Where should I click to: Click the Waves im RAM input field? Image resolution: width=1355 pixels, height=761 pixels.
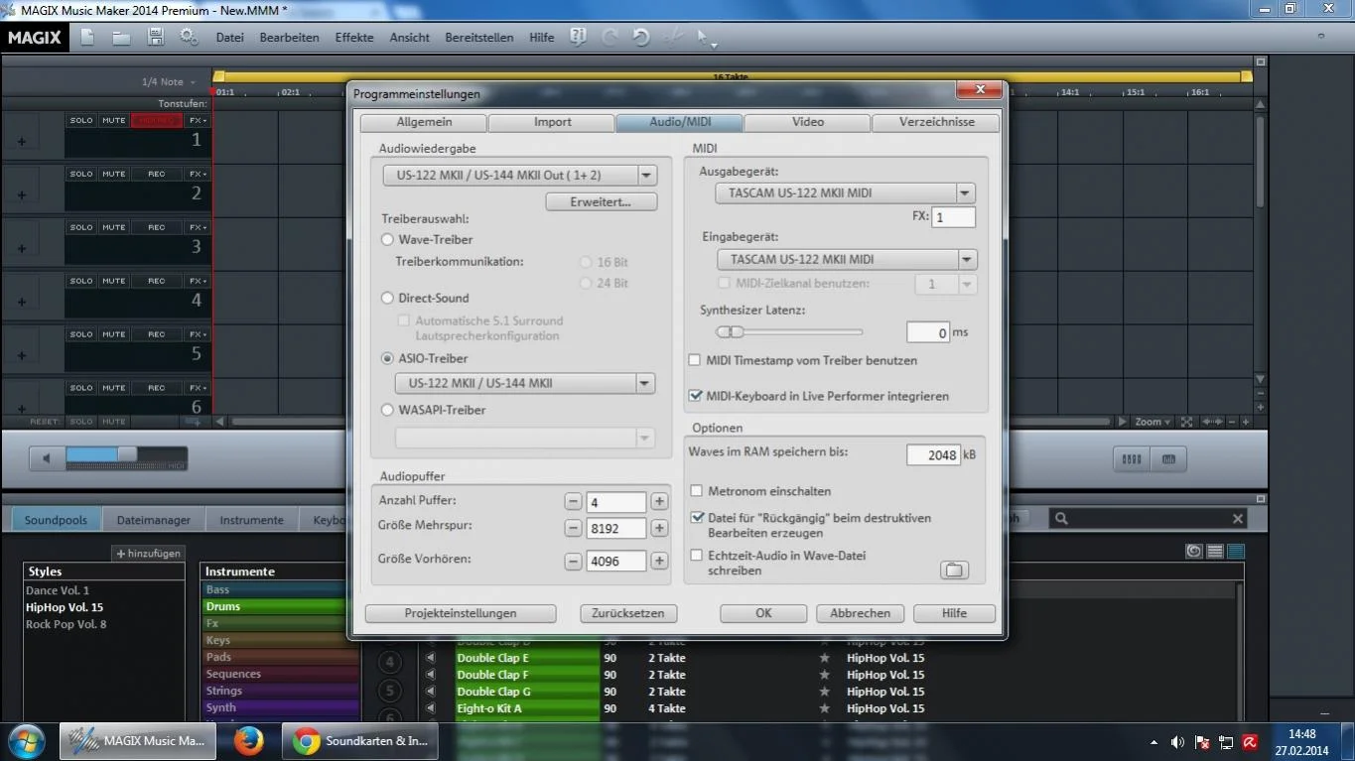pyautogui.click(x=933, y=455)
